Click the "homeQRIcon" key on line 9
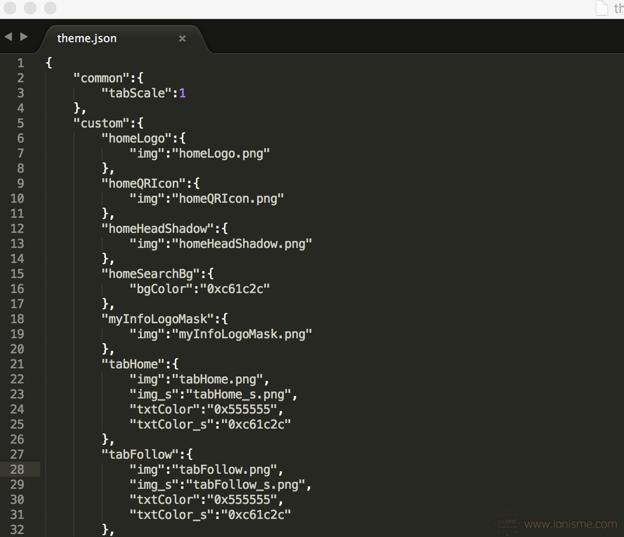 144,183
